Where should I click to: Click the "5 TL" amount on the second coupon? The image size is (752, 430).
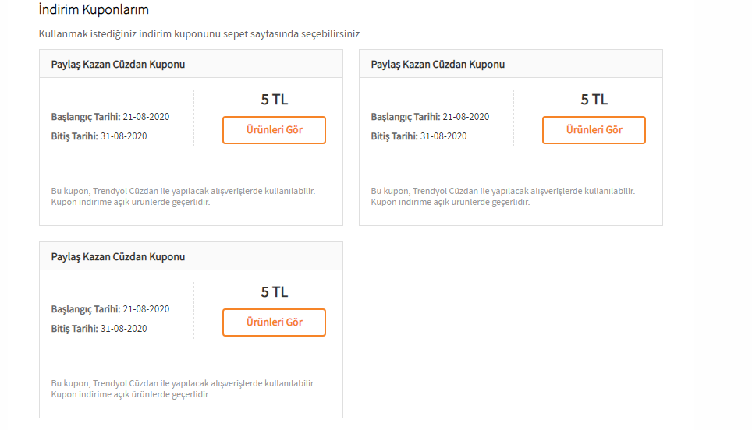coord(594,100)
